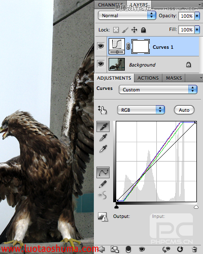The height and width of the screenshot is (254, 203).
Task: Open the Curves preset Custom dropdown
Action: (x=158, y=89)
